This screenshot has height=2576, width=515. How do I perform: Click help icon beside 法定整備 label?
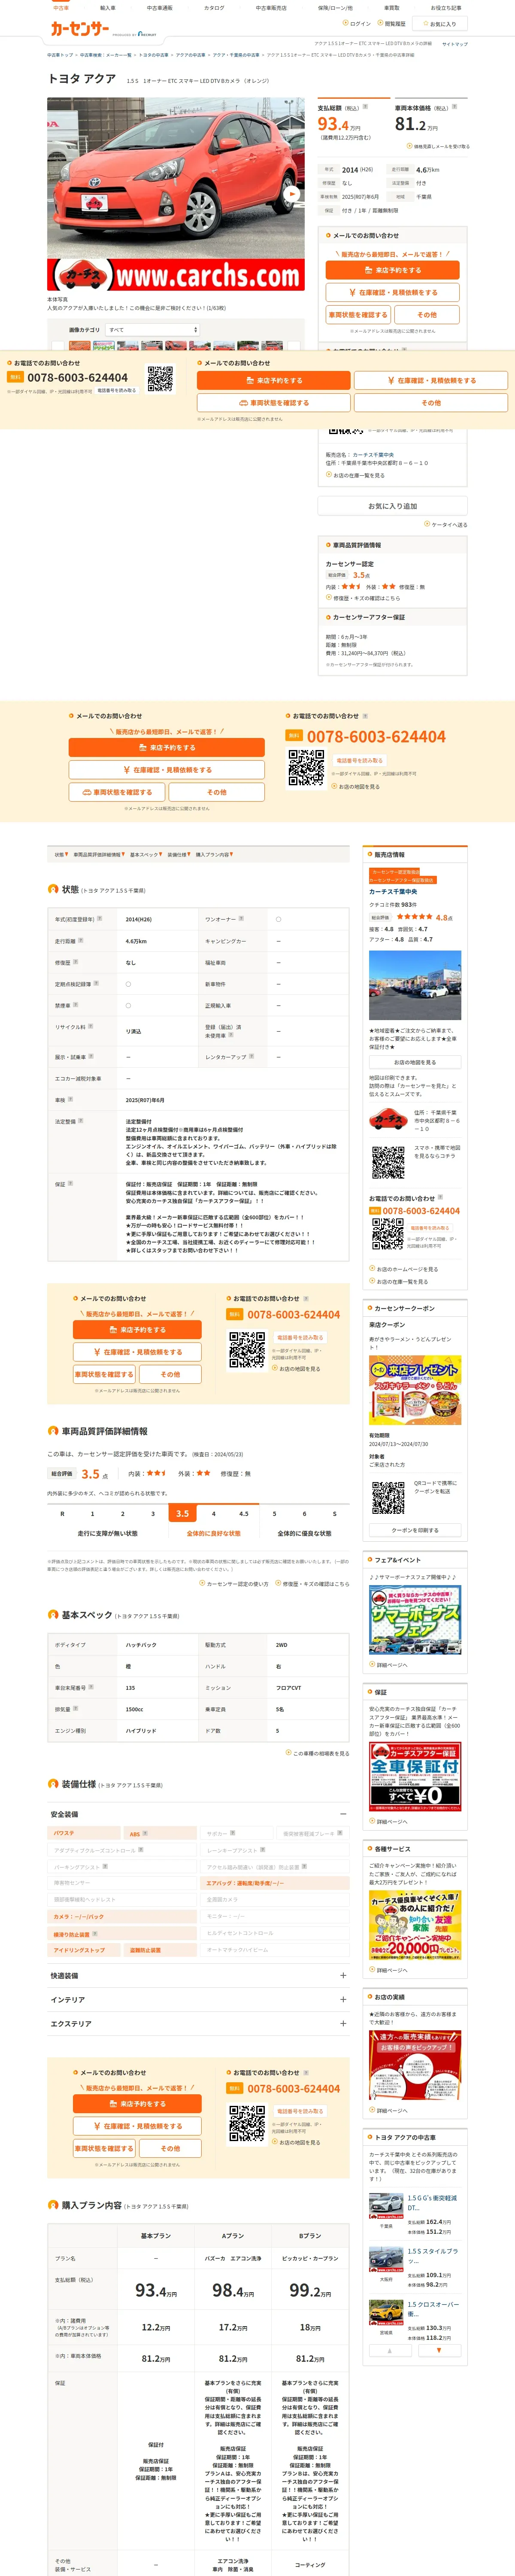(81, 1121)
